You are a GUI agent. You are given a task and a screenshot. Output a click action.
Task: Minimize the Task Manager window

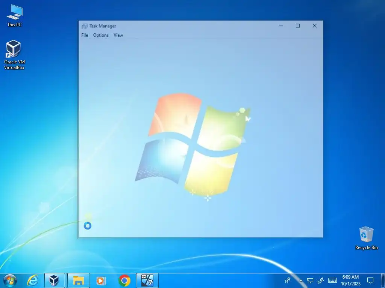point(281,26)
